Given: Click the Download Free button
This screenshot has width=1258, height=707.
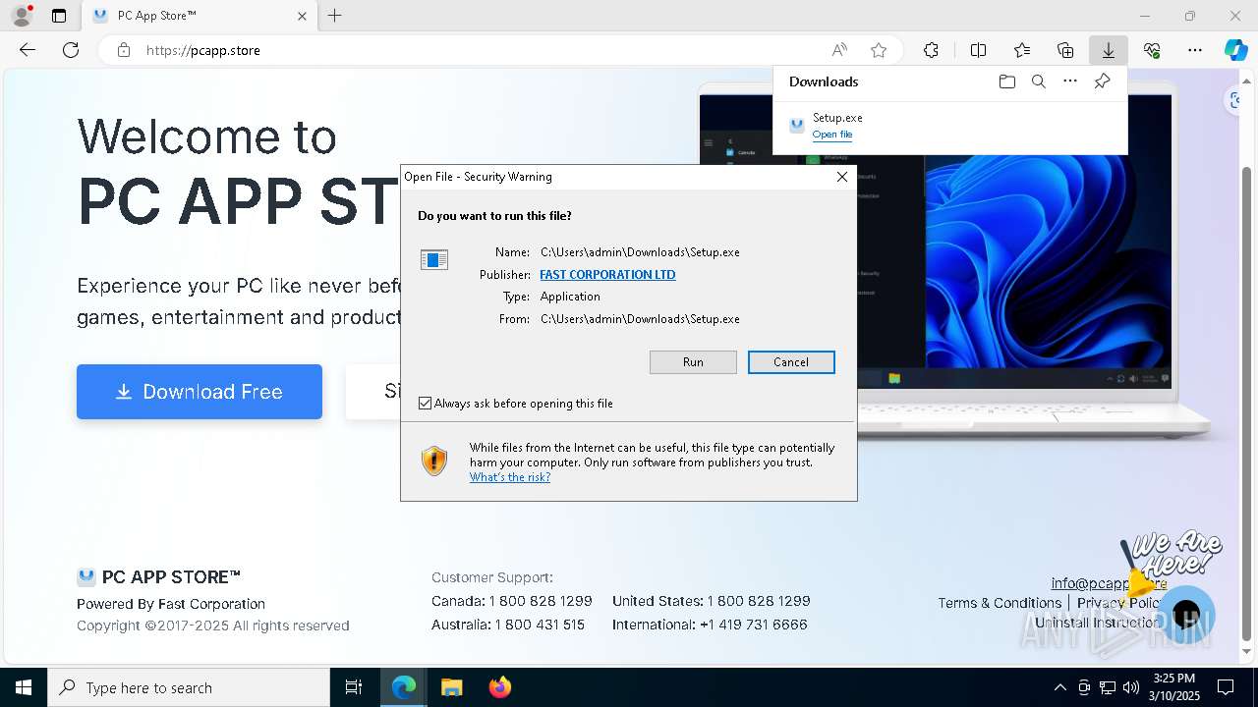Looking at the screenshot, I should point(200,392).
